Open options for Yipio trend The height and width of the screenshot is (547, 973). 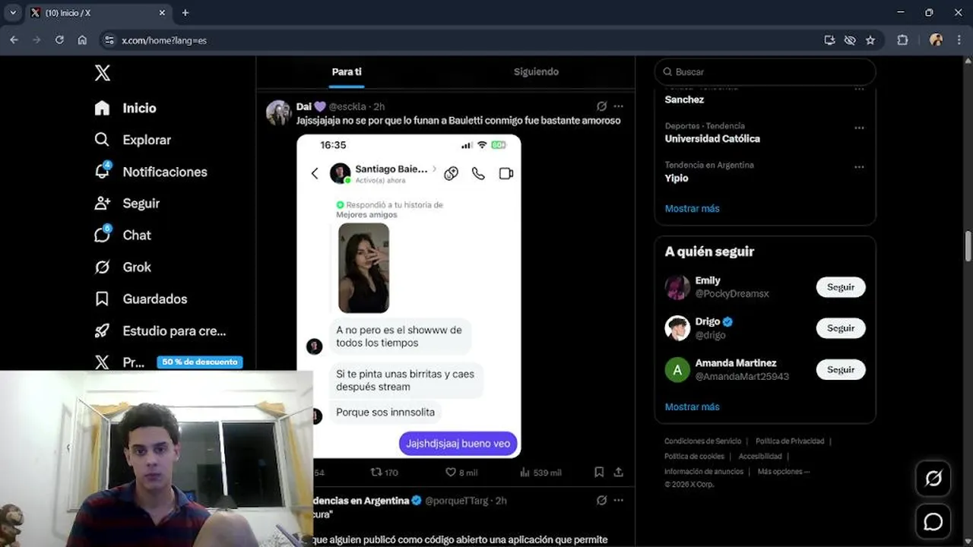tap(859, 166)
